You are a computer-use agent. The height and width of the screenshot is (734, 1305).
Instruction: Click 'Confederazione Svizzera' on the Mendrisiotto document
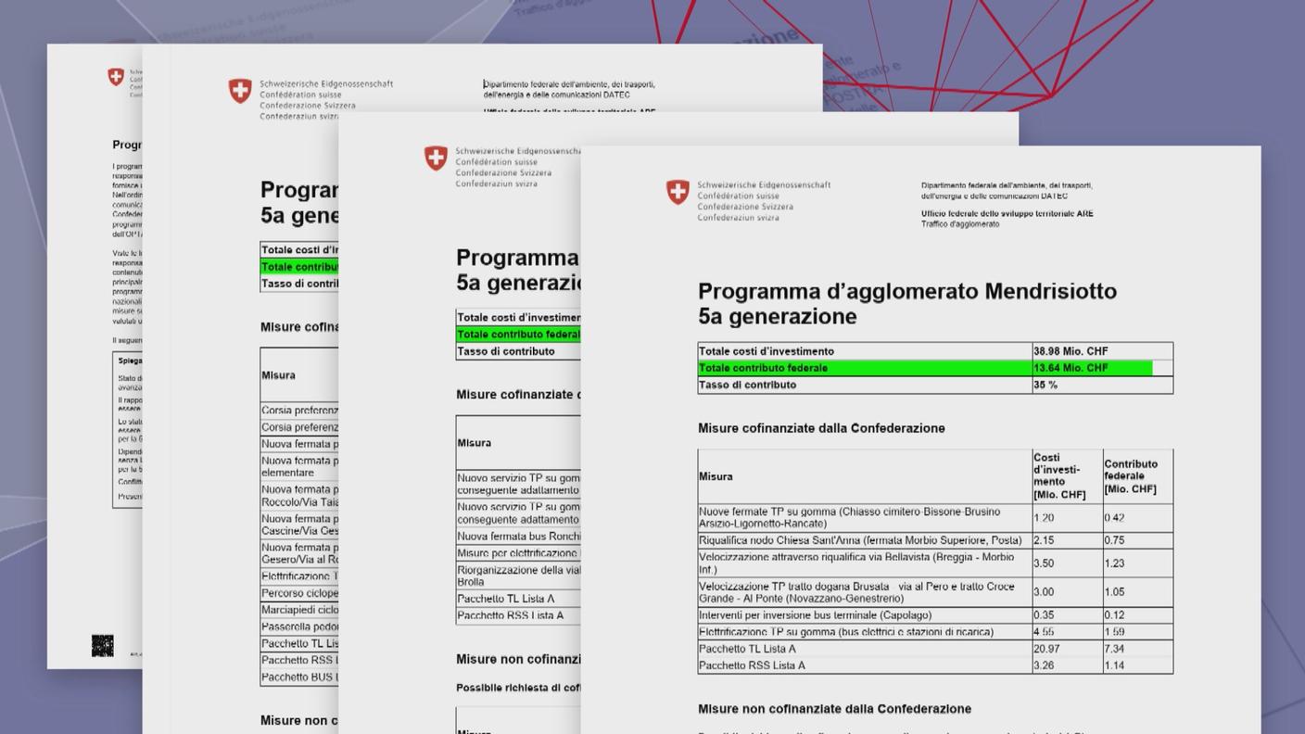(x=745, y=207)
